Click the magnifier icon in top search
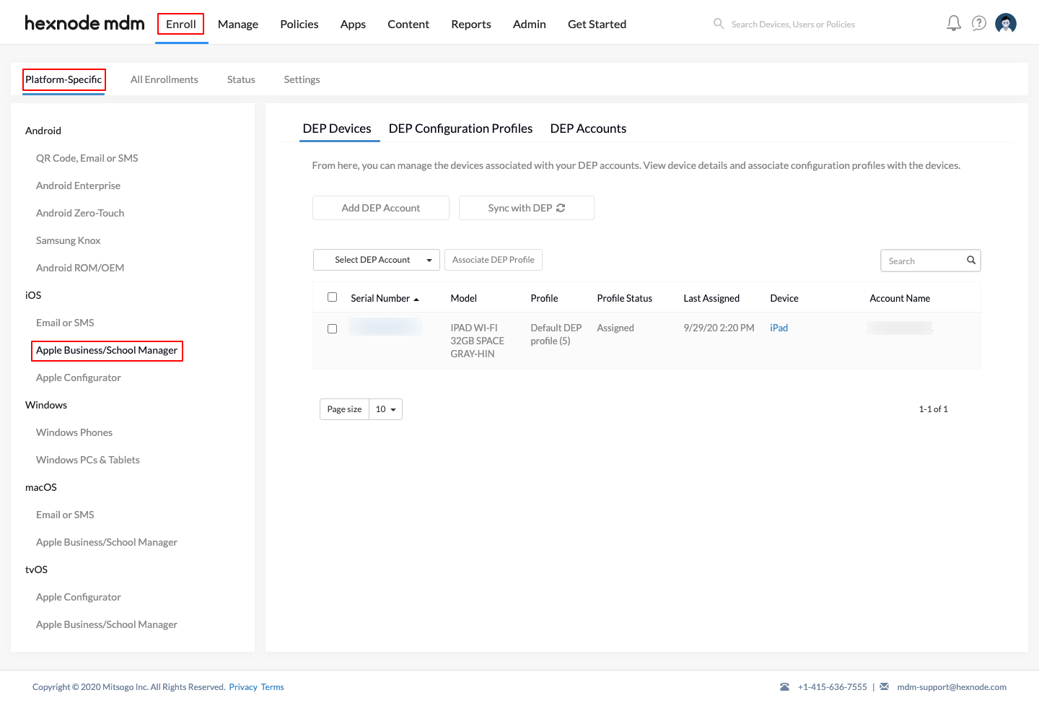Viewport: 1039px width, 703px height. click(x=719, y=24)
